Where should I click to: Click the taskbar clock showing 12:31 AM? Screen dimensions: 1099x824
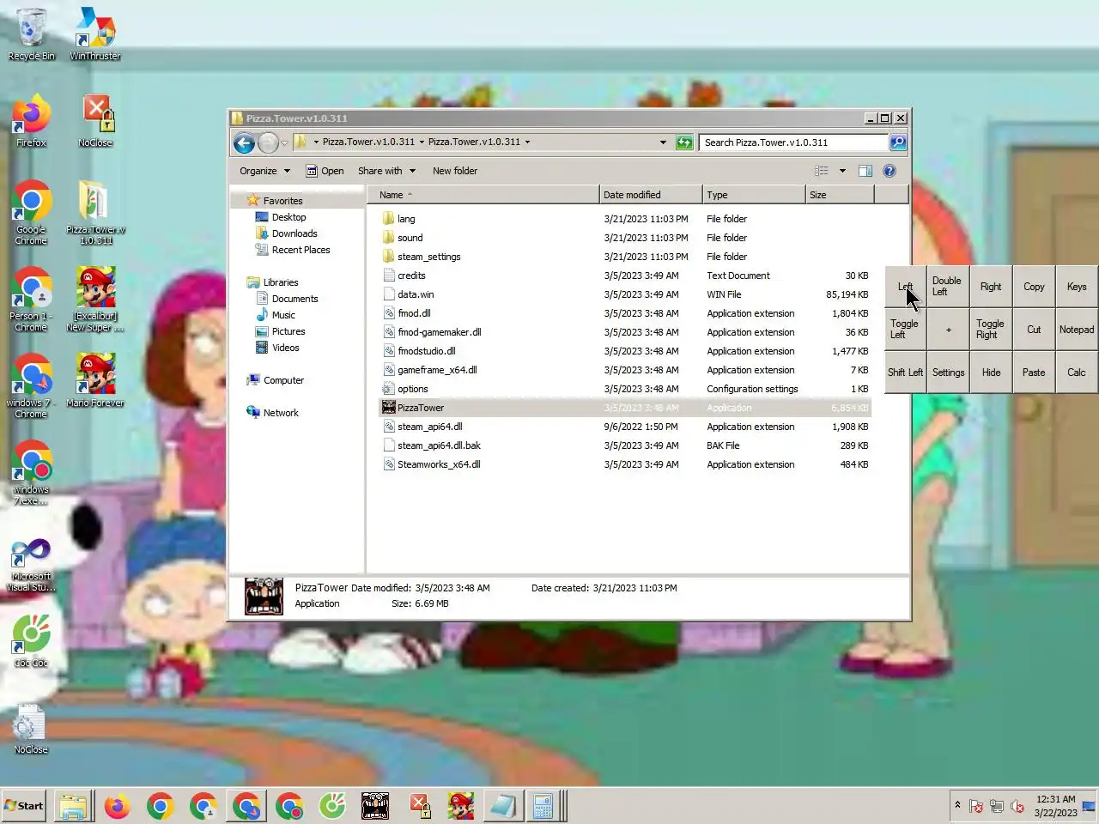tap(1055, 806)
